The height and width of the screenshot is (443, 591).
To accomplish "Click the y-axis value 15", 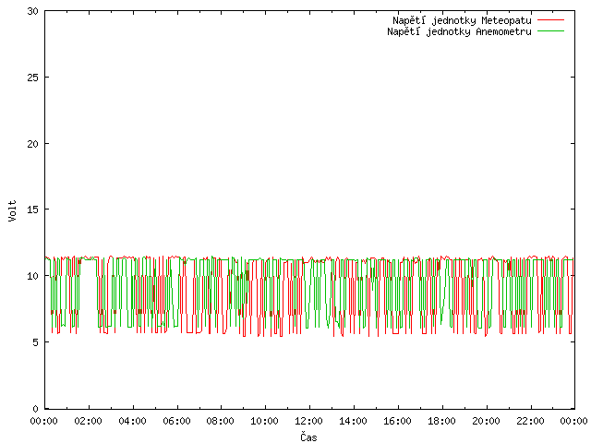I will click(33, 210).
